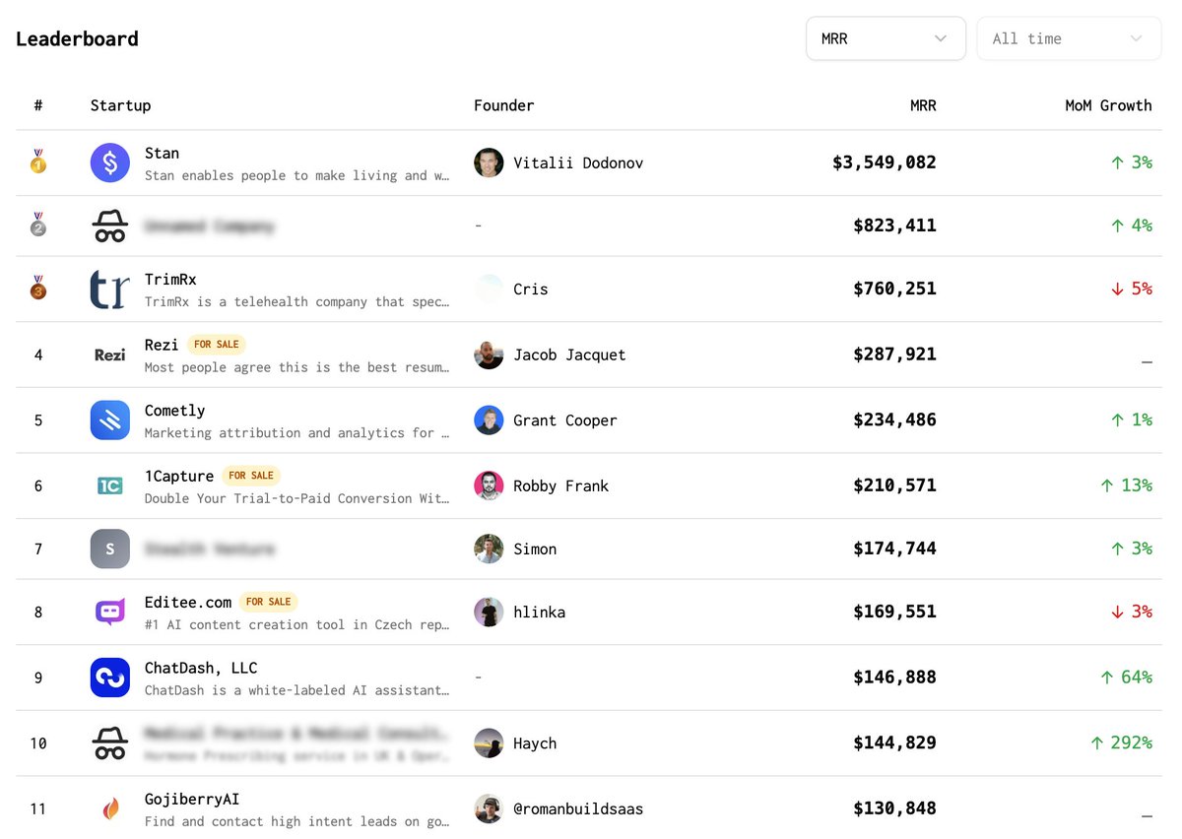1182x839 pixels.
Task: Click the rank number 4
Action: pyautogui.click(x=38, y=355)
